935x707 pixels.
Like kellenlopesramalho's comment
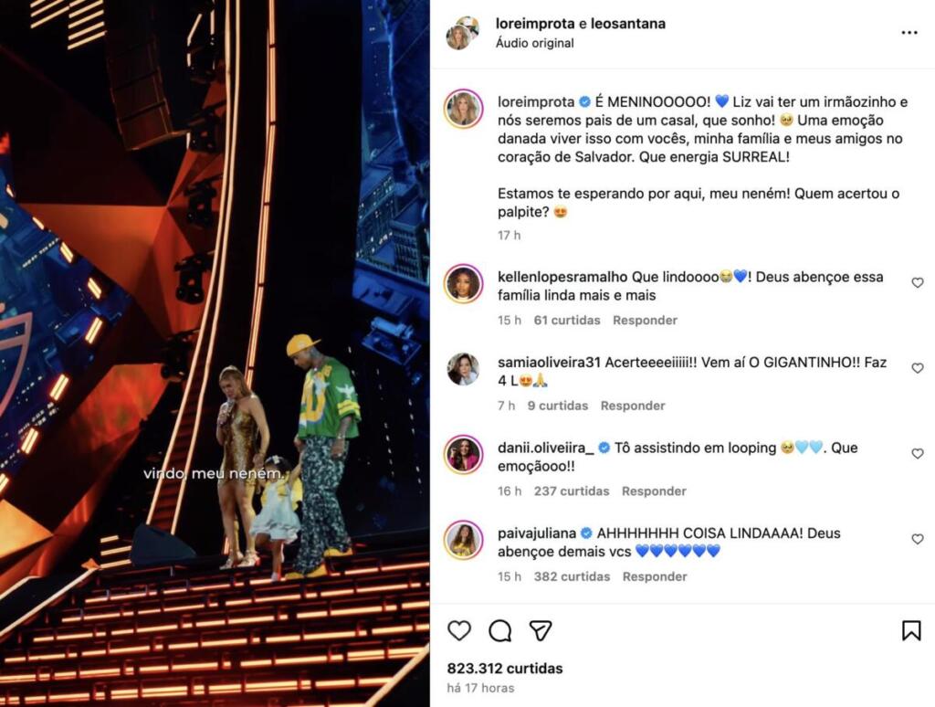[x=918, y=283]
